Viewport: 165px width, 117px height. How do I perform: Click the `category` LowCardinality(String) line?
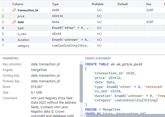(125, 100)
